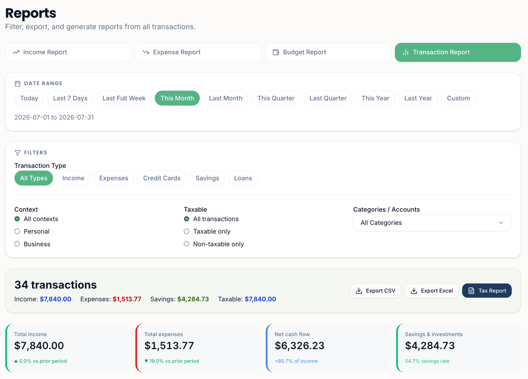
Task: Select the Business context radio button
Action: point(17,244)
